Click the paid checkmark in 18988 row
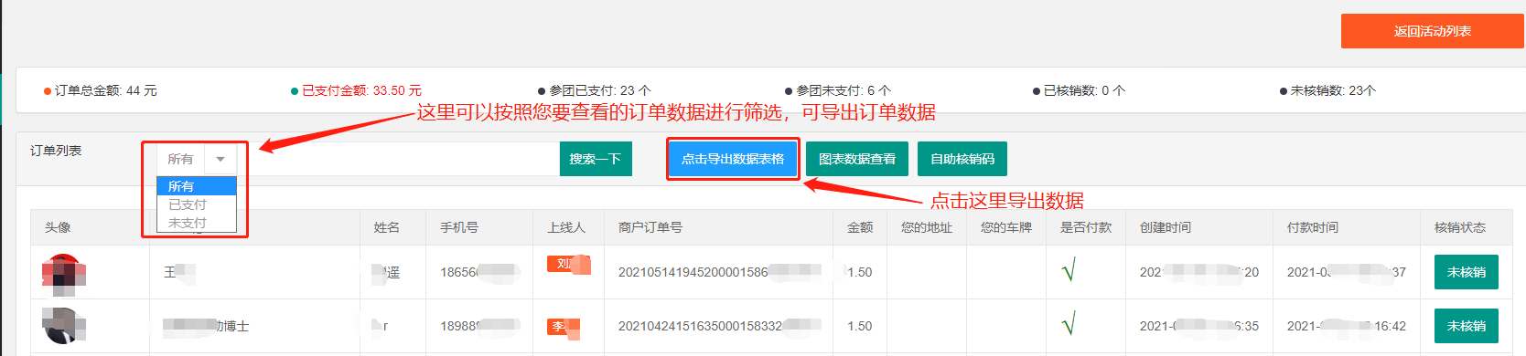Viewport: 1526px width, 356px height. point(1068,324)
